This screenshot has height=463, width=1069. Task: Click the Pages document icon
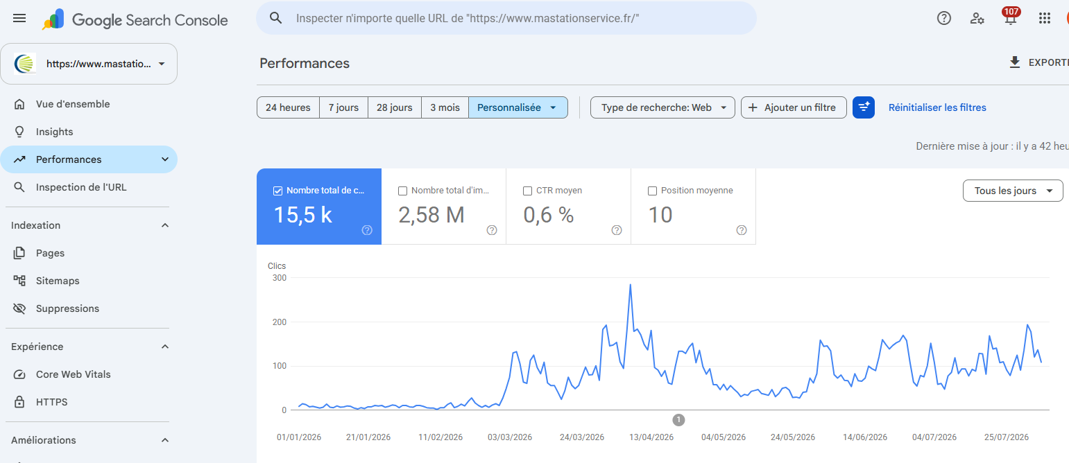coord(19,253)
